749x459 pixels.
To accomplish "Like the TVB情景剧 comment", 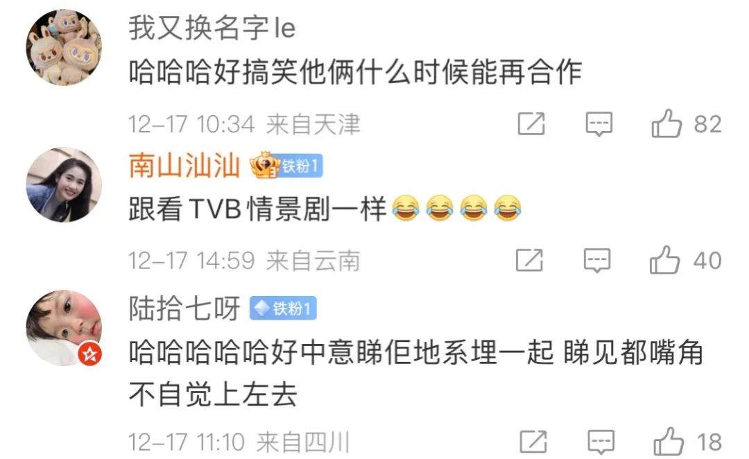I will click(664, 259).
